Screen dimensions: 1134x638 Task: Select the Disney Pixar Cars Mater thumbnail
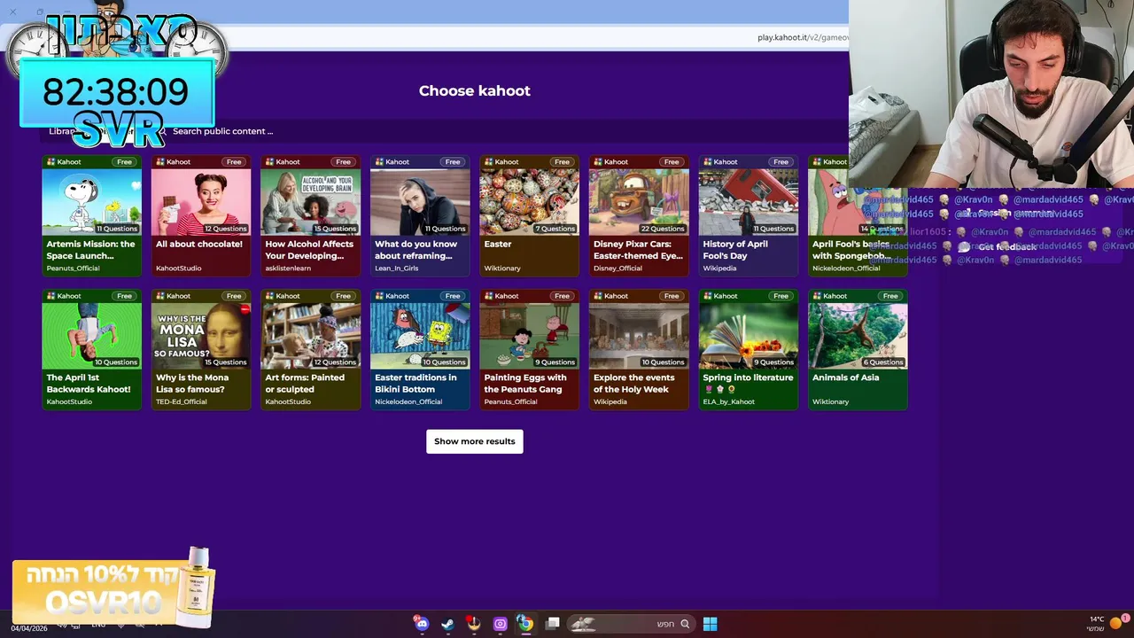[639, 202]
